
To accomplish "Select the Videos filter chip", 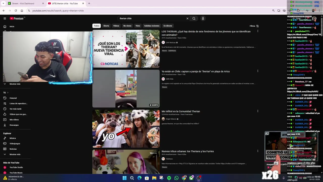I will click(116, 26).
